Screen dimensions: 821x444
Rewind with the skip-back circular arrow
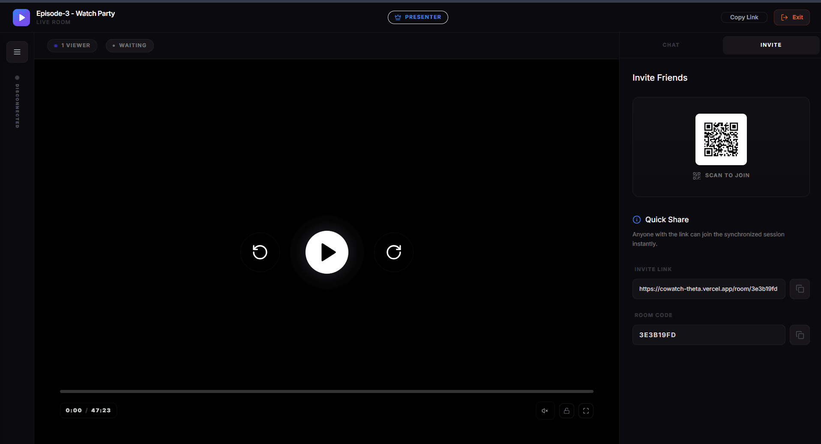click(260, 252)
